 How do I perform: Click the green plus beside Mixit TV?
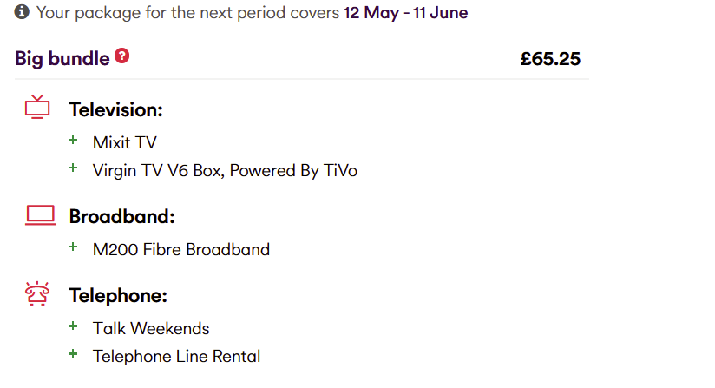[74, 140]
